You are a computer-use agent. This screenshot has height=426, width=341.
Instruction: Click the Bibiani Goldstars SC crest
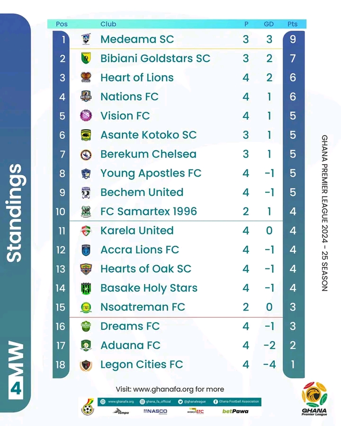click(x=86, y=59)
